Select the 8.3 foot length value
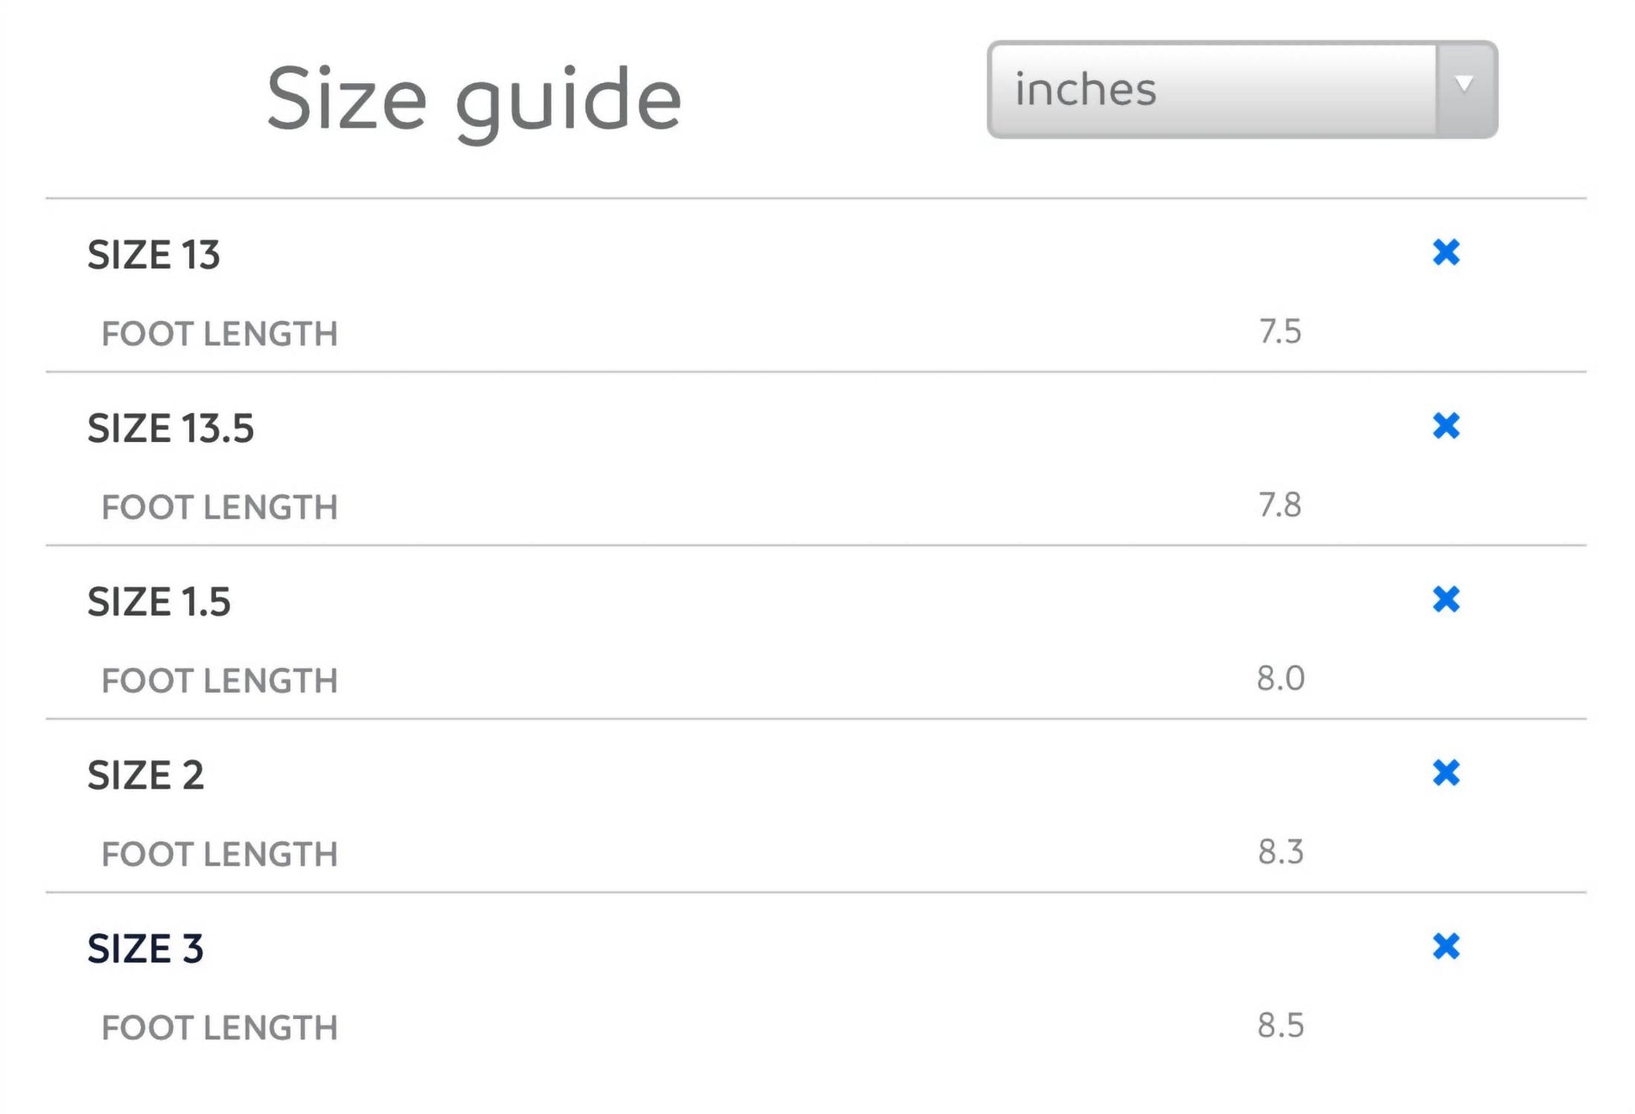 point(1280,852)
